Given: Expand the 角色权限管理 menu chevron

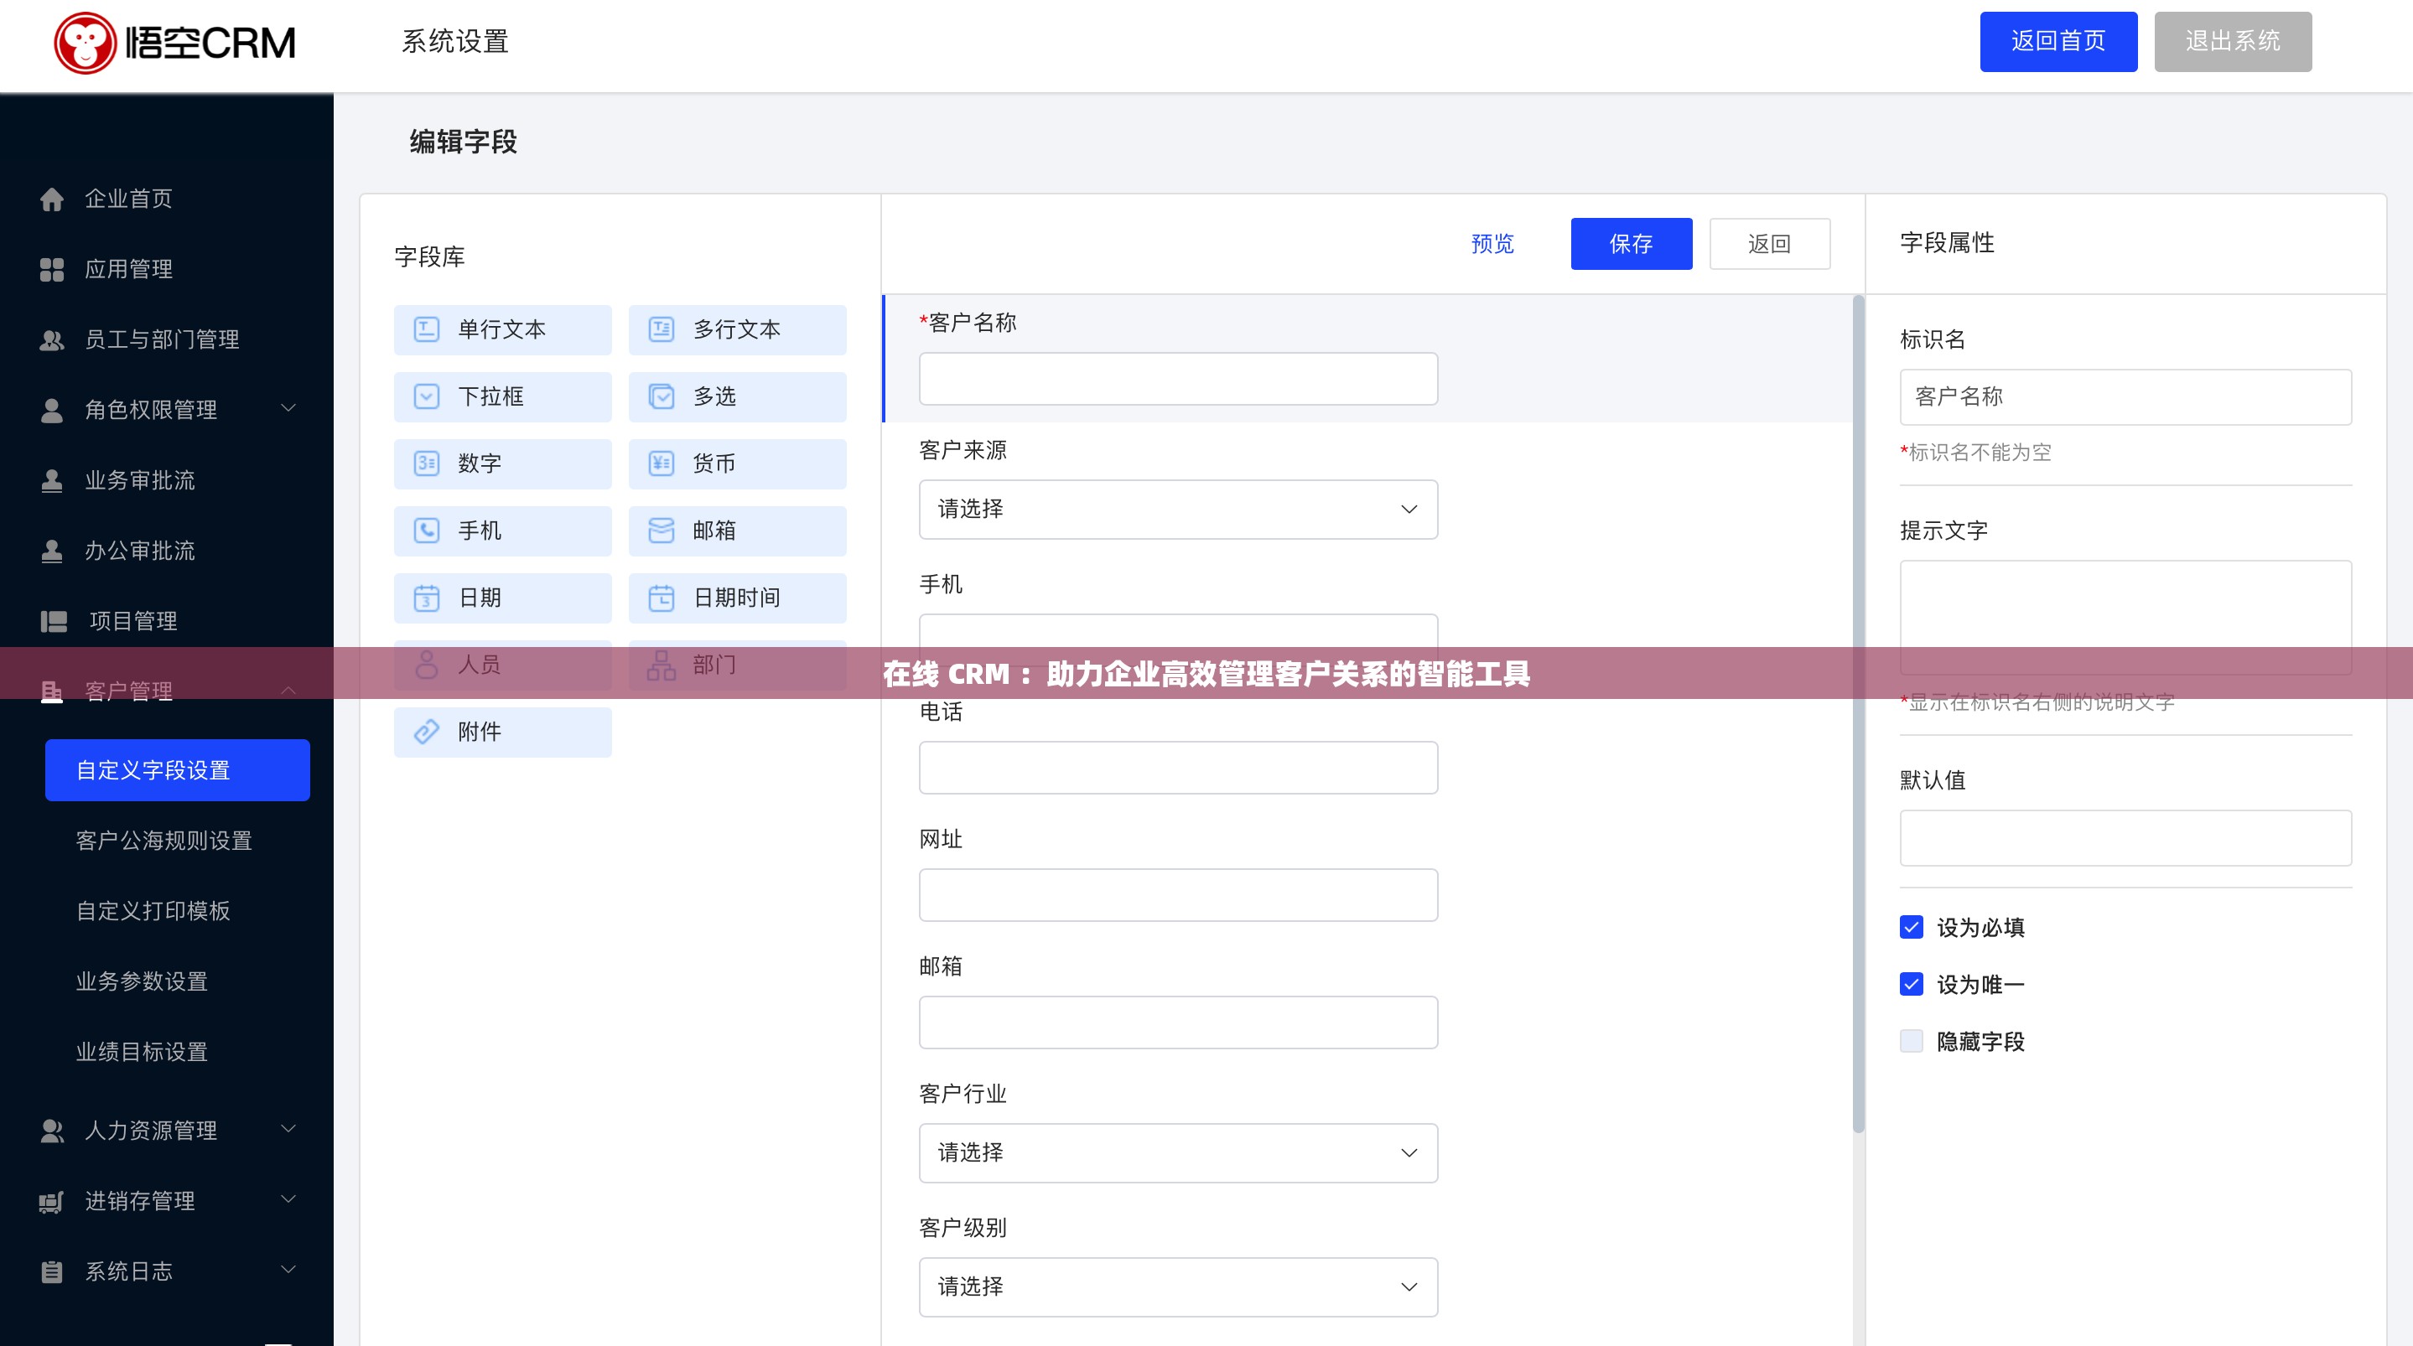Looking at the screenshot, I should tap(288, 408).
